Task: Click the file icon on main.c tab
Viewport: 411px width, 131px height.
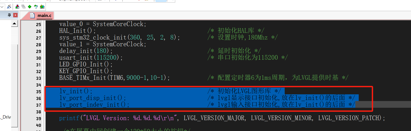Action: (x=32, y=16)
